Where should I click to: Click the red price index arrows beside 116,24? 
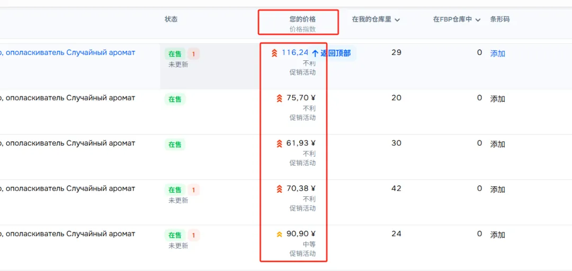point(274,53)
